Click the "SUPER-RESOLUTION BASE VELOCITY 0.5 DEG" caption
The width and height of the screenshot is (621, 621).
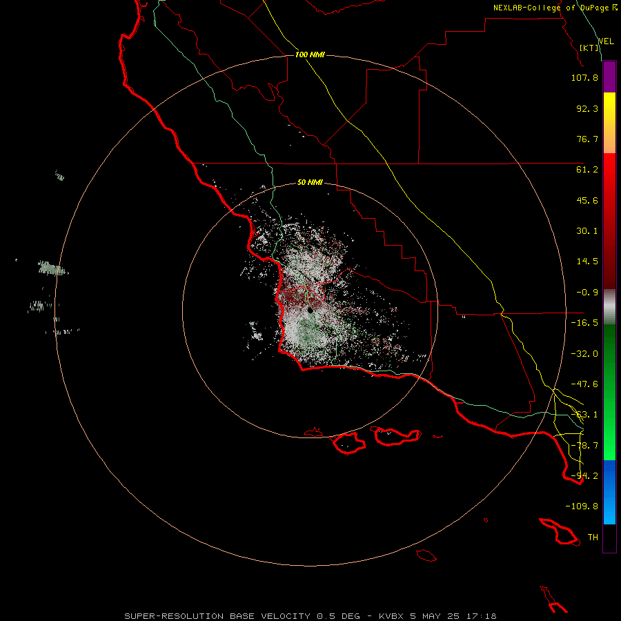pos(242,616)
